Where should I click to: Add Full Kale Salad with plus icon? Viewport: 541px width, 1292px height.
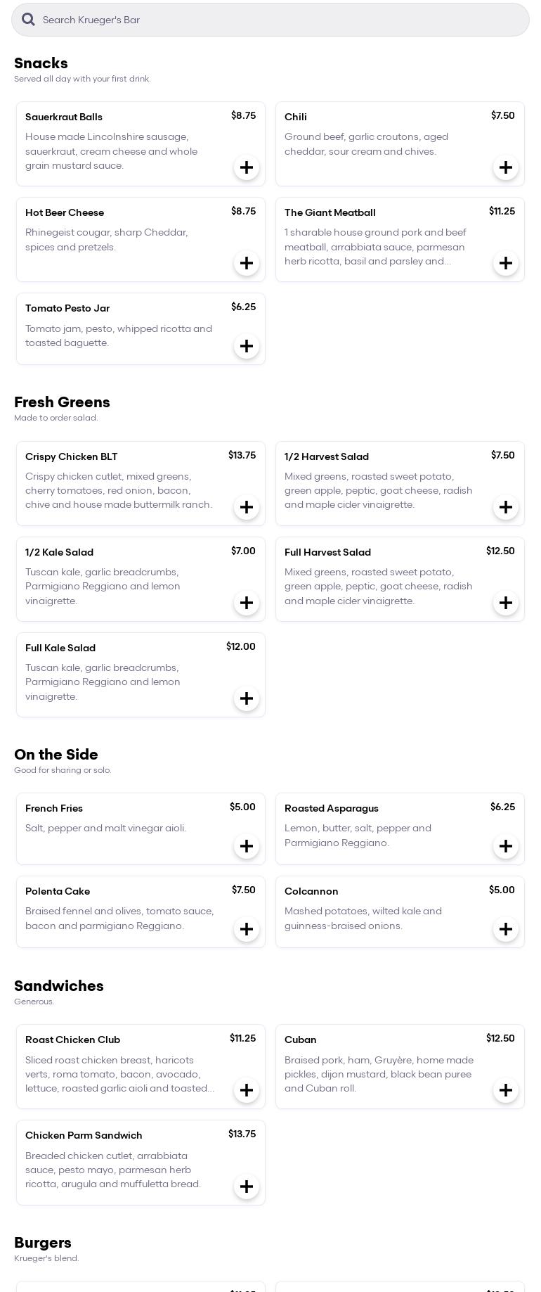coord(247,698)
